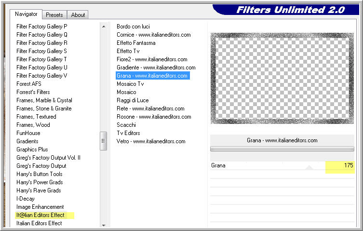Choose the Effetto Tv filter
The image size is (363, 231).
coord(128,51)
